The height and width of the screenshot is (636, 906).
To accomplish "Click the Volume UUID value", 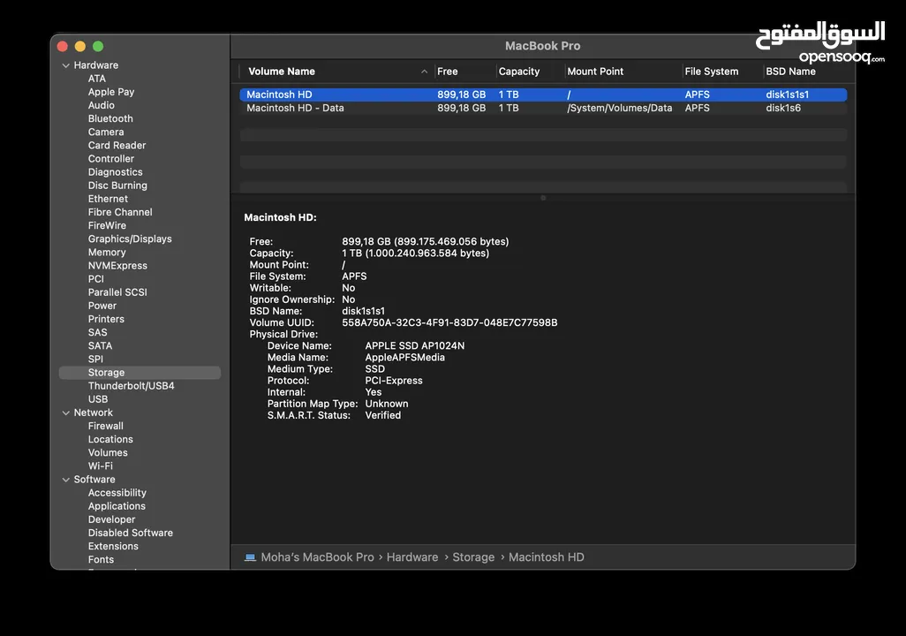I will [449, 322].
